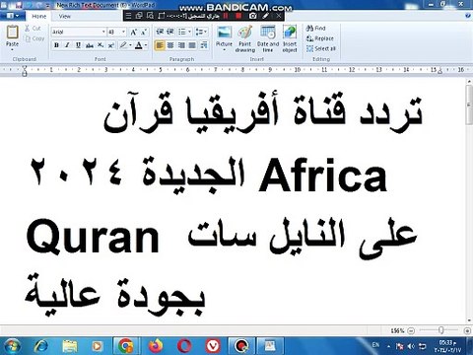Click Insert object
The height and width of the screenshot is (355, 473).
click(x=290, y=38)
